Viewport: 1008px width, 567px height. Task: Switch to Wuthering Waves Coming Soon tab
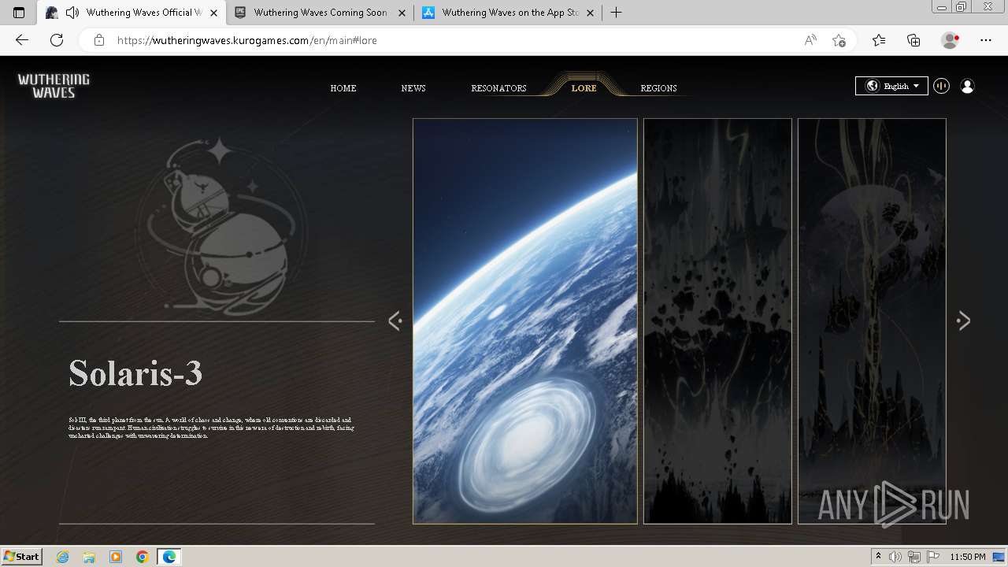(321, 13)
